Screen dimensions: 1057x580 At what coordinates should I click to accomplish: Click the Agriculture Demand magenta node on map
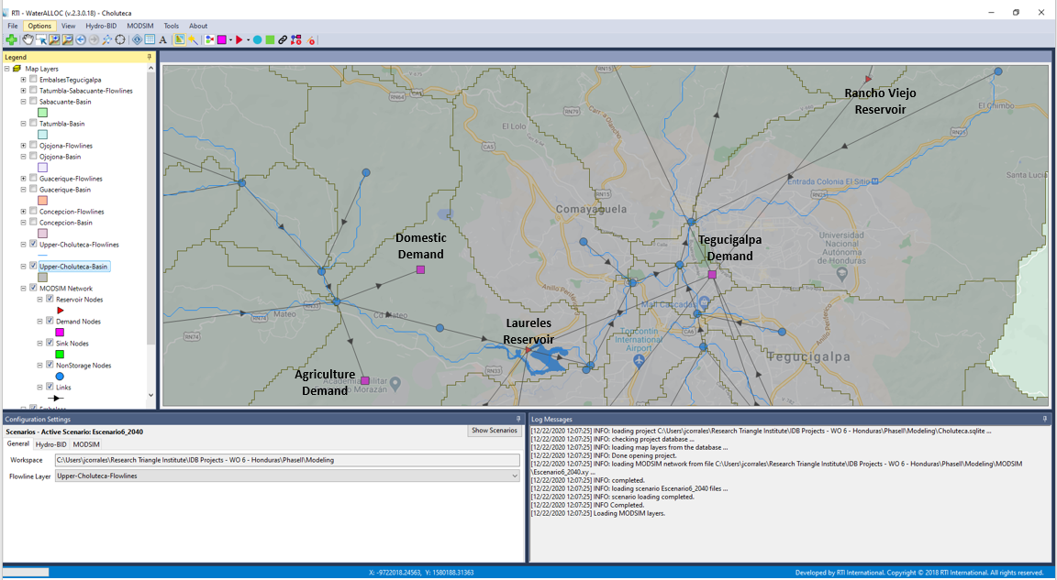pyautogui.click(x=364, y=381)
